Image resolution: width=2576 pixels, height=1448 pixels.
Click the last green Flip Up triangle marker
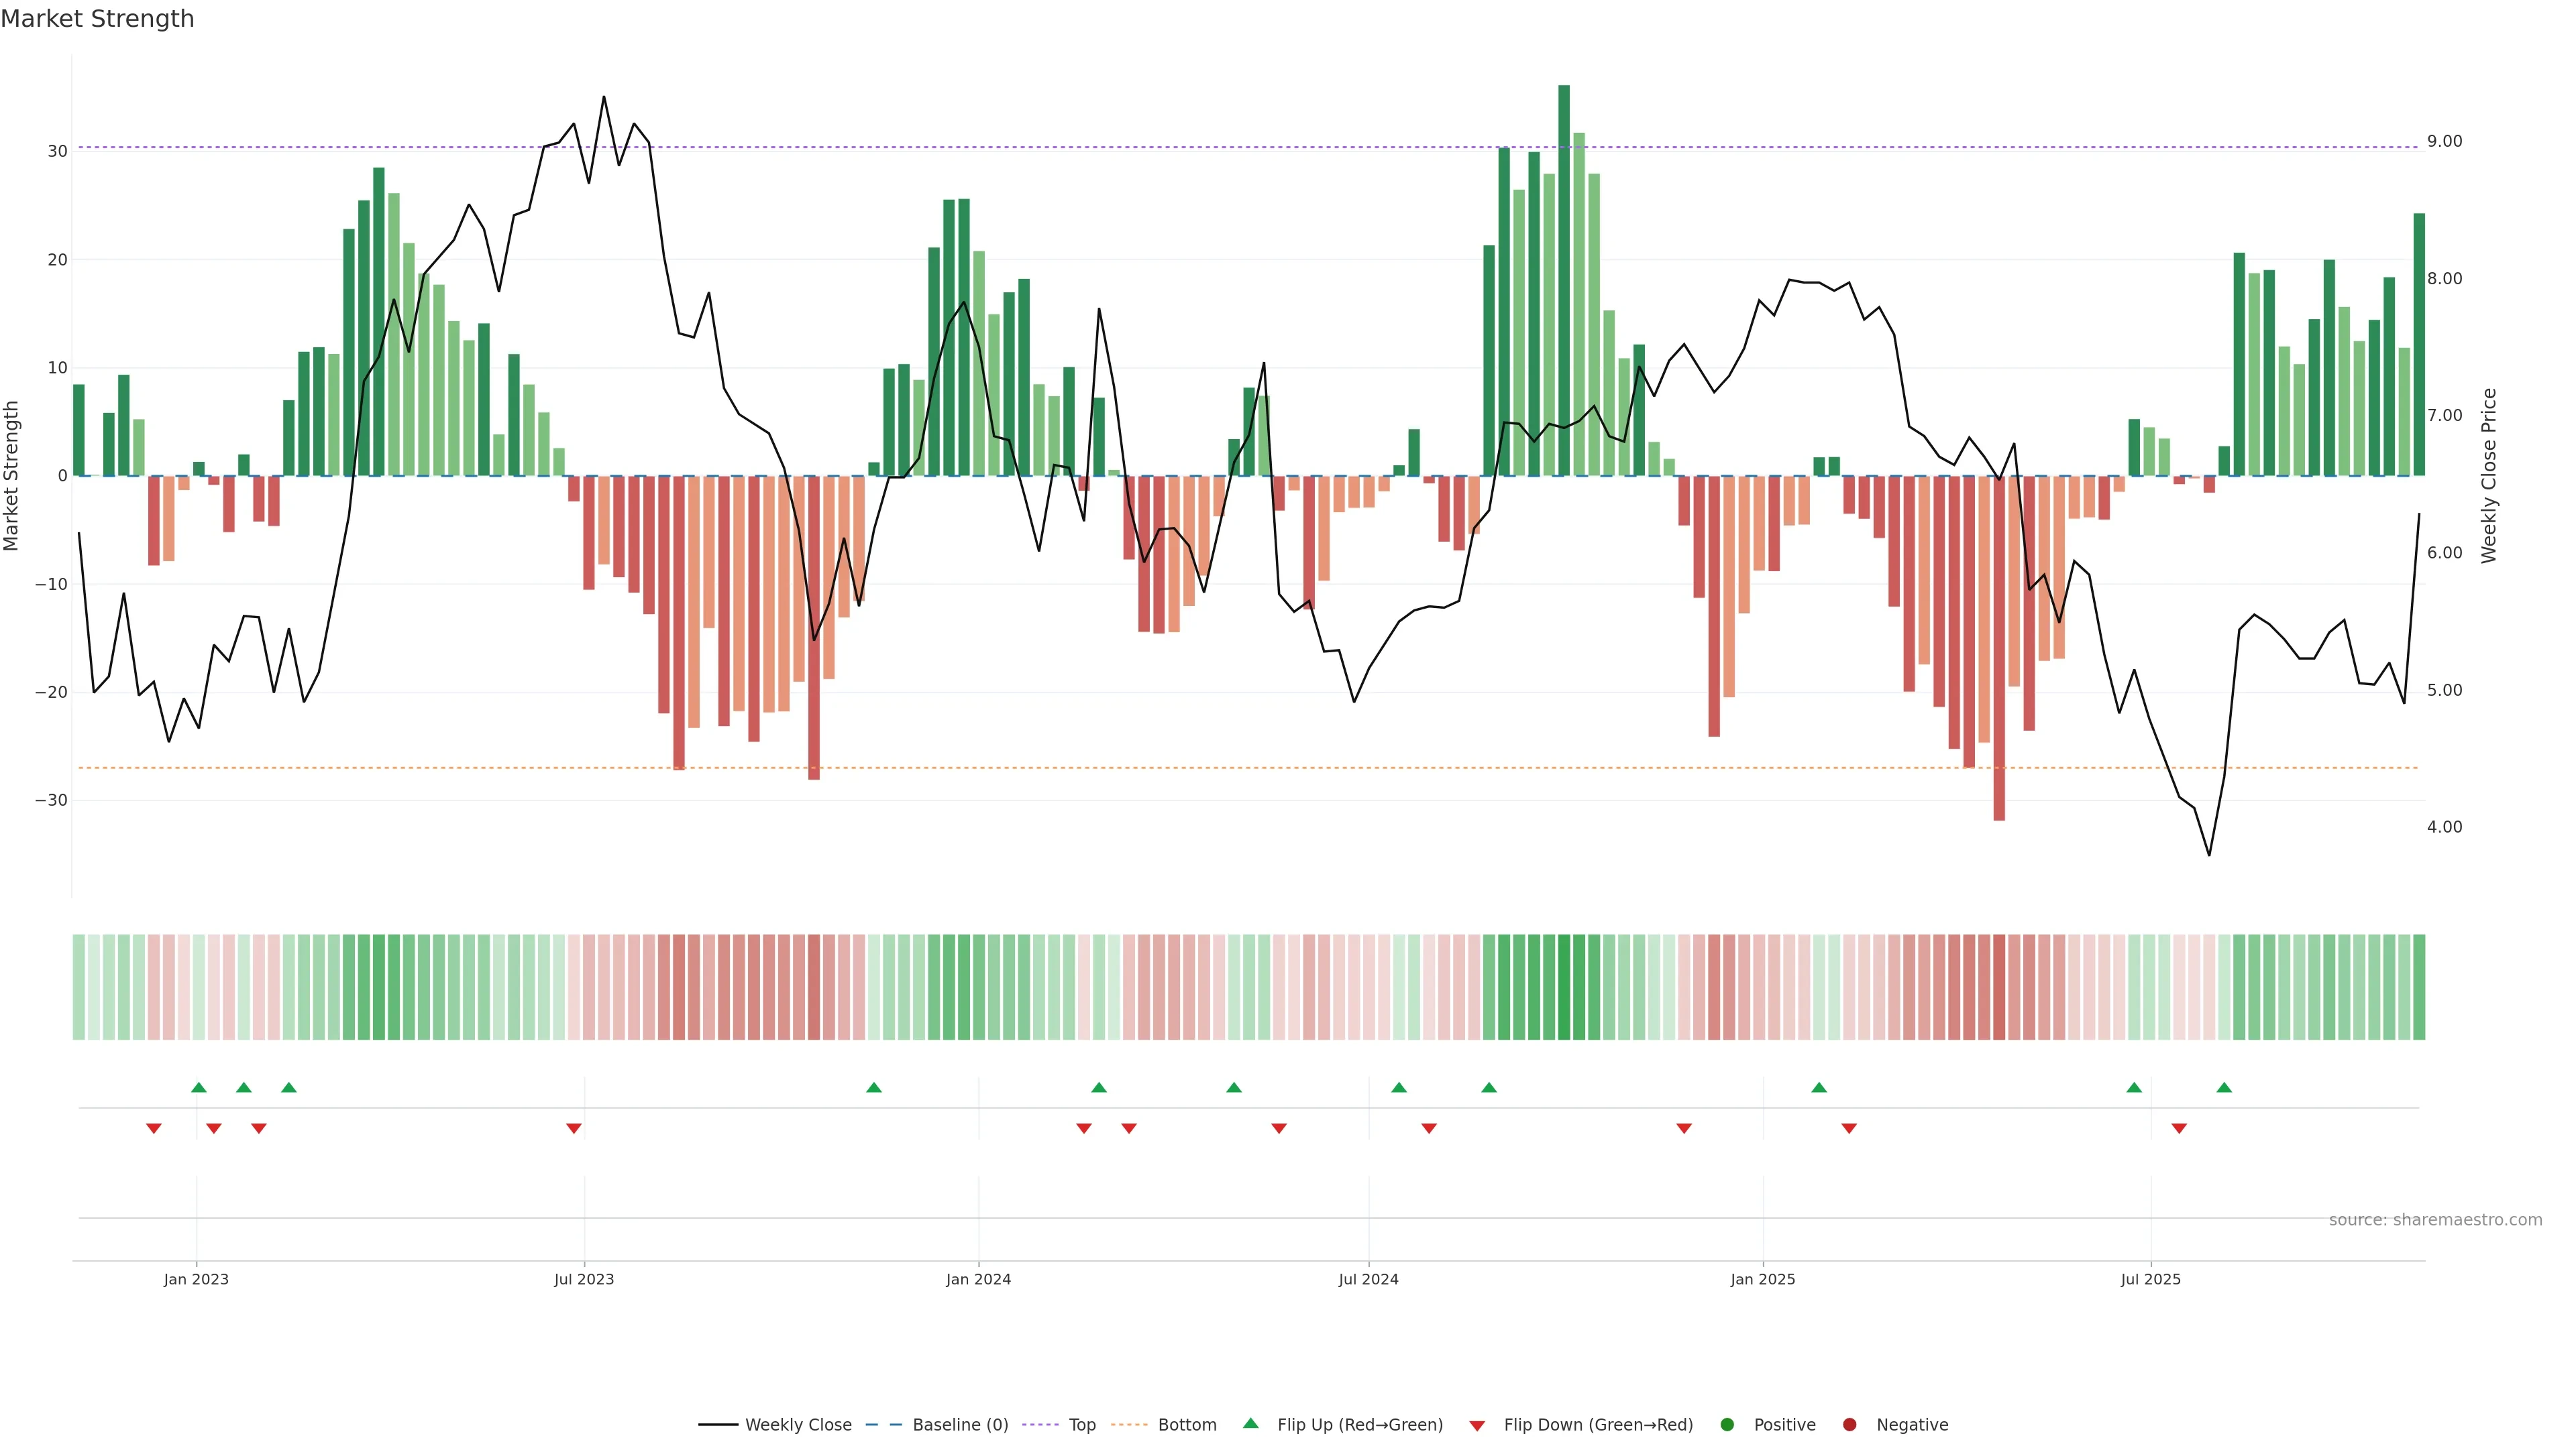click(2224, 1087)
